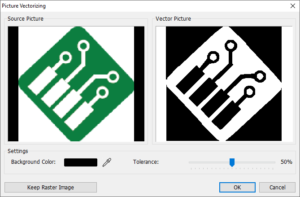Click the Tolerance slider handle
The image size is (300, 197).
click(232, 162)
